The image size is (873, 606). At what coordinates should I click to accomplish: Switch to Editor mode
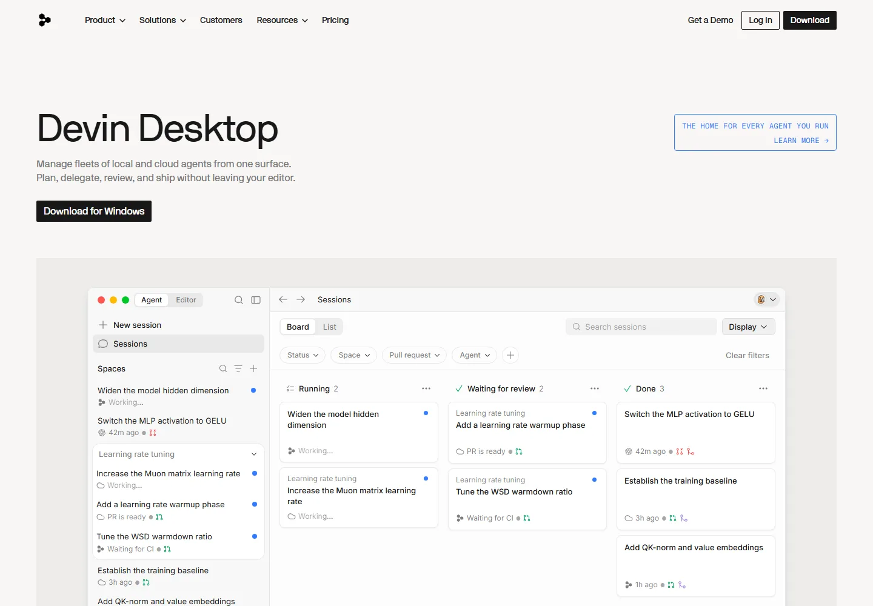point(186,300)
